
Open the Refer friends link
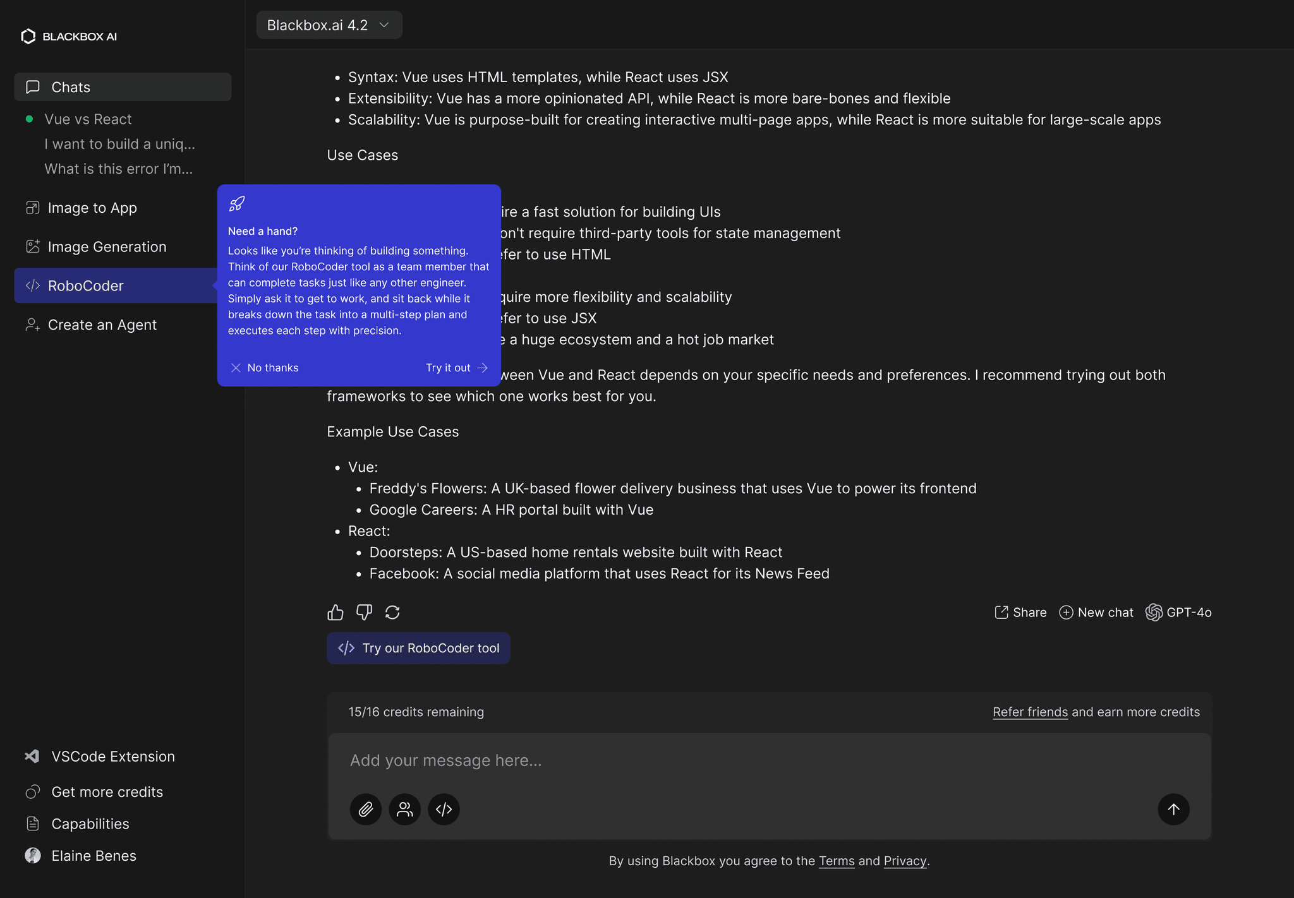click(1030, 712)
